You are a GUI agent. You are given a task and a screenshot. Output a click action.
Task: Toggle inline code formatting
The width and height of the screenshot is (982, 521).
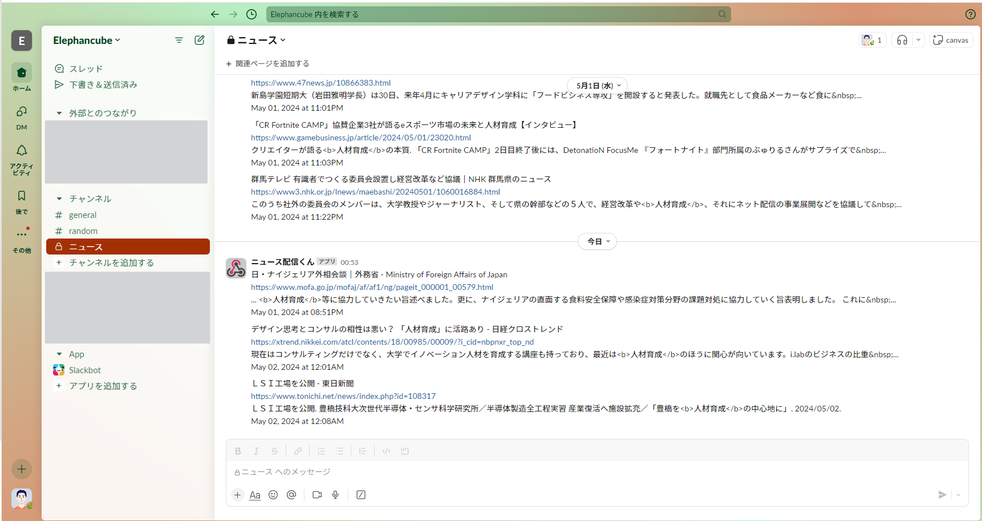coord(386,451)
